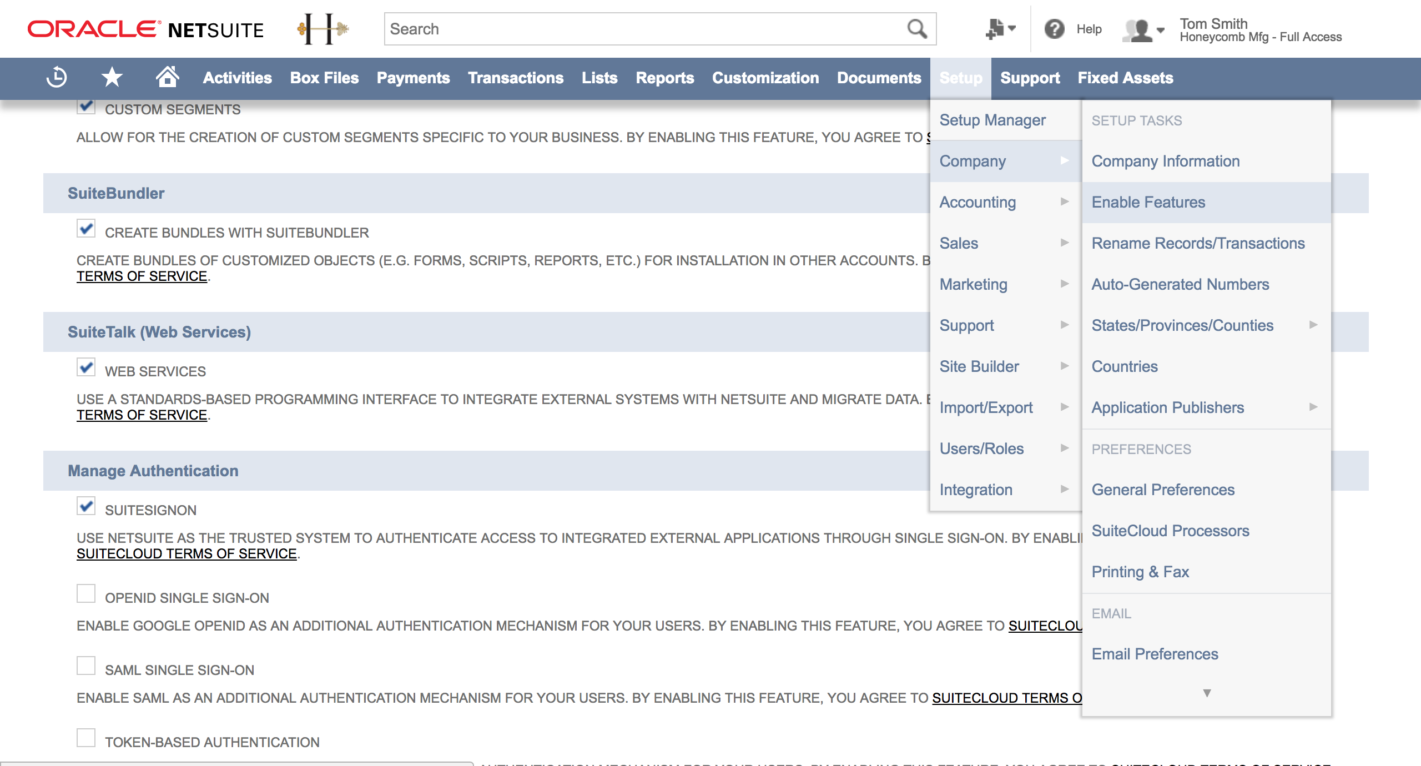The image size is (1421, 766).
Task: Expand Application Publishers submenu arrow
Action: tap(1313, 407)
